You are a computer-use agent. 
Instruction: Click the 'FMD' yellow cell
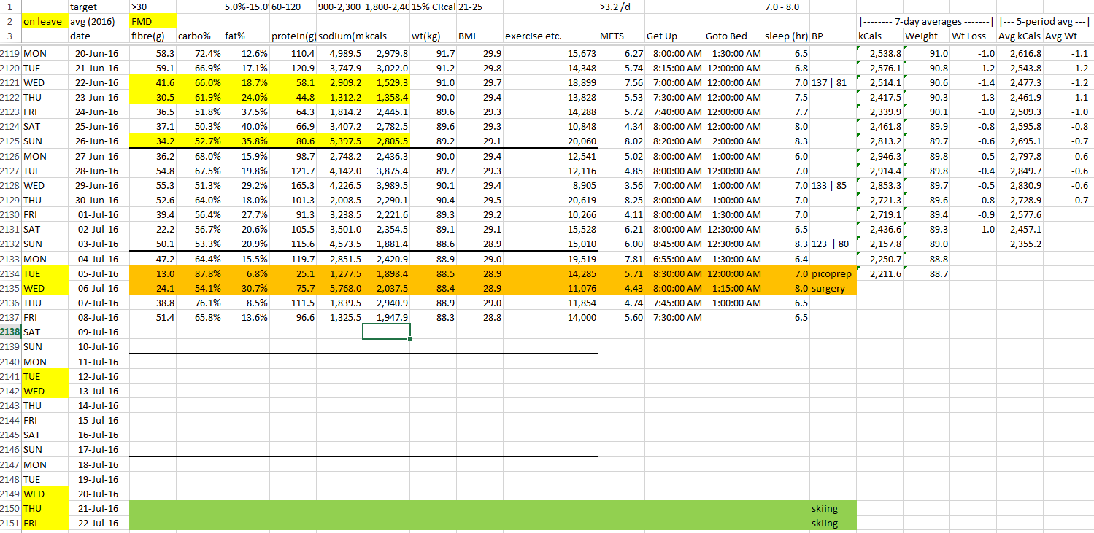coord(153,21)
